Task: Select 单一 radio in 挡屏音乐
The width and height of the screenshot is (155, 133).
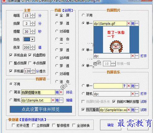Action: tap(83, 86)
